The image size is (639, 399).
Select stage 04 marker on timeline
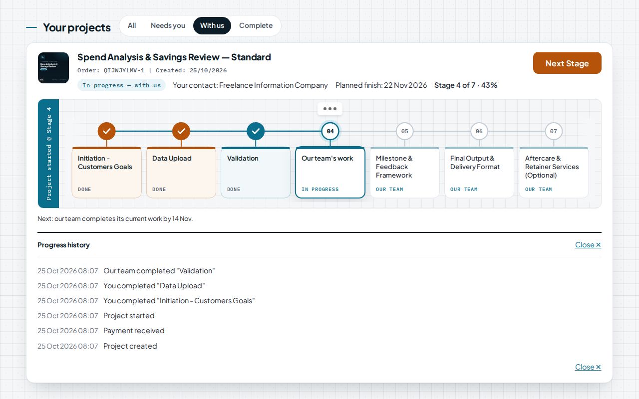[x=330, y=131]
